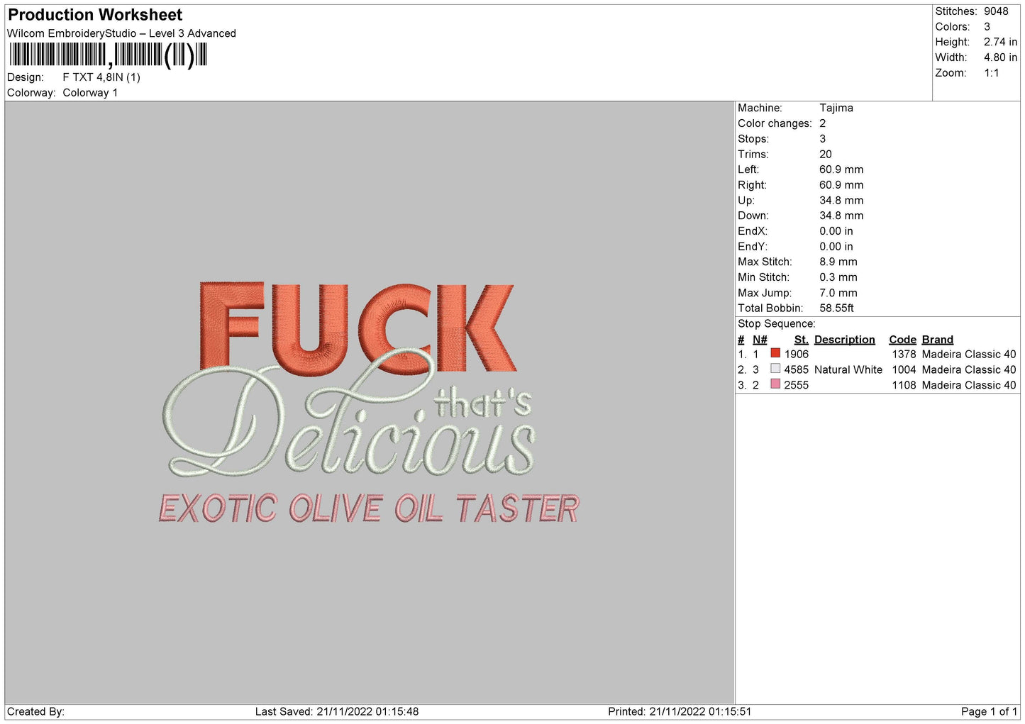Click the 'Page 1 of 1' footer text
This screenshot has height=724, width=1025.
tap(990, 711)
